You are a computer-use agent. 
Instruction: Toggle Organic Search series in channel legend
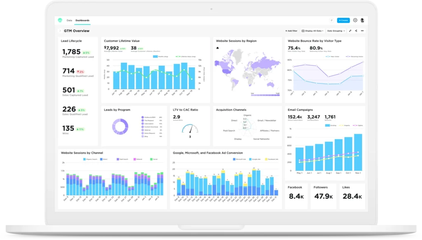[x=90, y=159]
